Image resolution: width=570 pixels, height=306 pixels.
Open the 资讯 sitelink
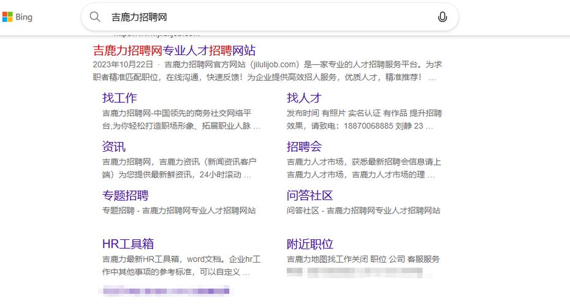coord(114,147)
